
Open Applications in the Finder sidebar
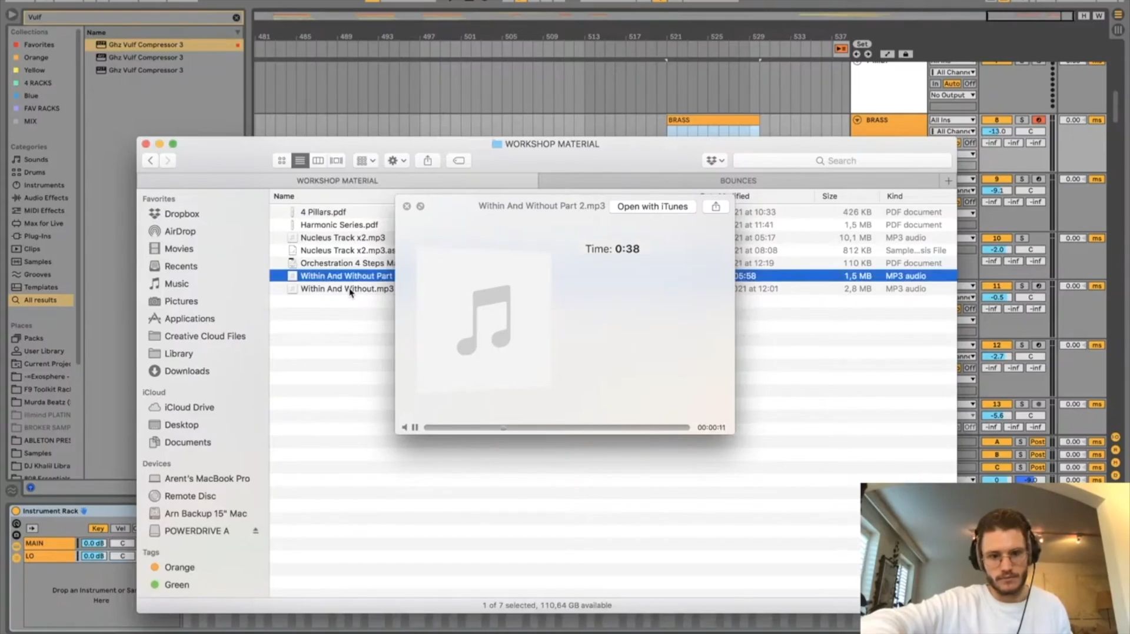[190, 319]
